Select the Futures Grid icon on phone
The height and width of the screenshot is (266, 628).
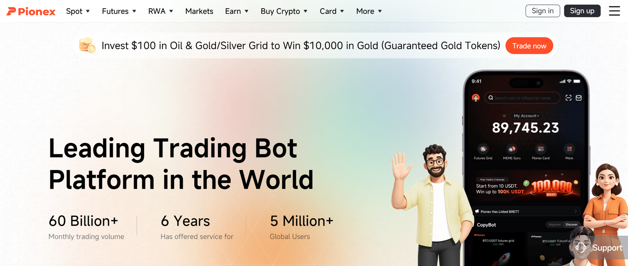(483, 149)
